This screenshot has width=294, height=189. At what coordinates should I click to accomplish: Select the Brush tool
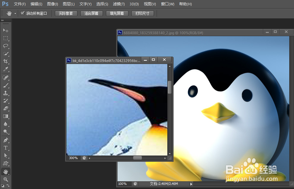(6, 85)
